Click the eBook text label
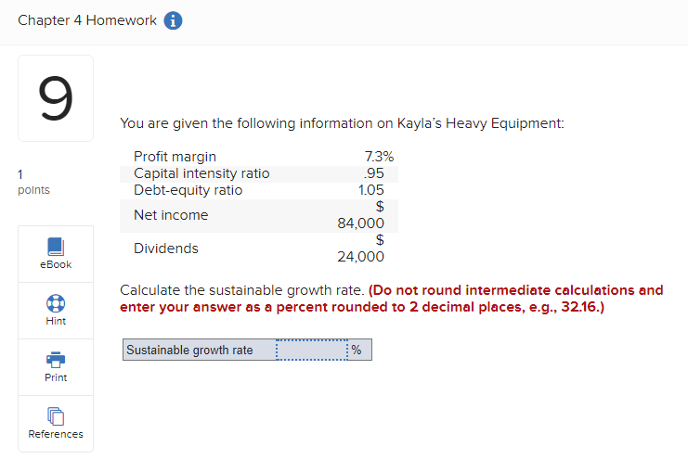 (56, 264)
